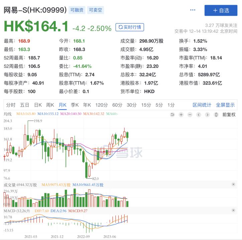
Task: Switch to 60分 chart tab
Action: coord(117,105)
